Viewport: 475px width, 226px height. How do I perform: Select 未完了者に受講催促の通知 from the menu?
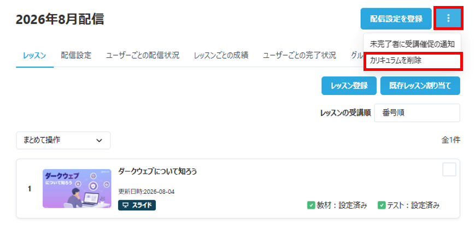[412, 44]
